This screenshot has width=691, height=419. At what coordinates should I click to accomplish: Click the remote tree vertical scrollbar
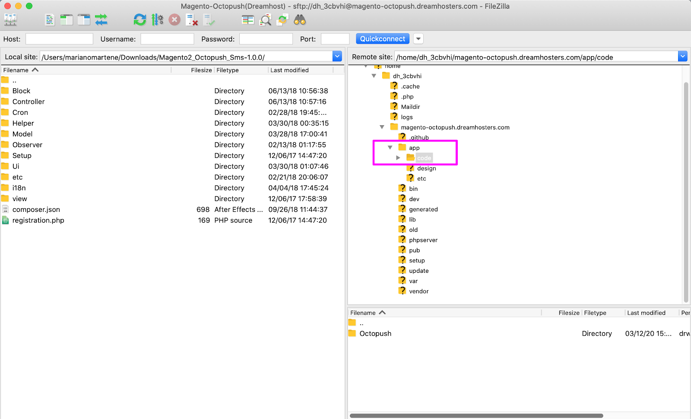[x=686, y=192]
